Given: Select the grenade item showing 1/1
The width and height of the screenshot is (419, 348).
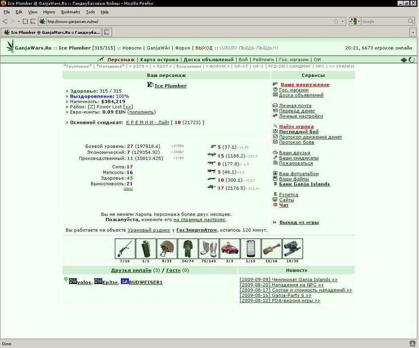Looking at the screenshot, I should pyautogui.click(x=146, y=249).
